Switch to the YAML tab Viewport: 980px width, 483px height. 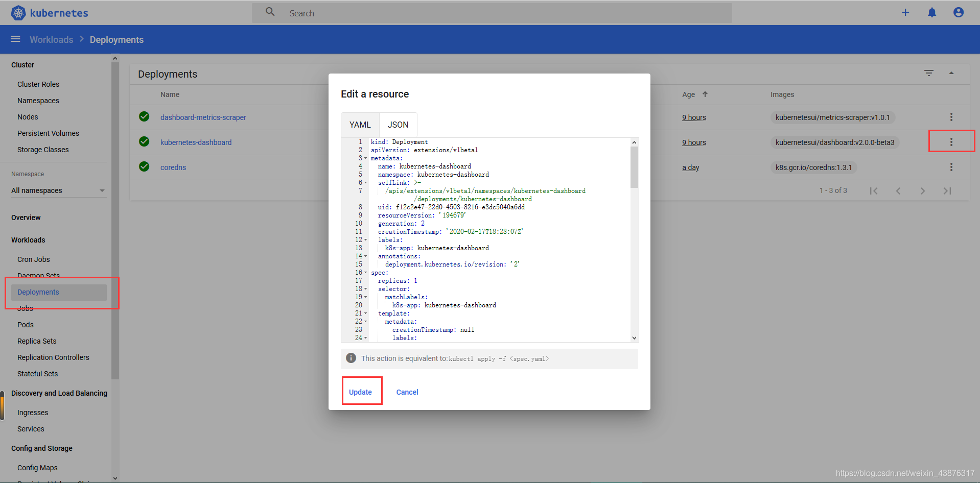click(x=360, y=125)
